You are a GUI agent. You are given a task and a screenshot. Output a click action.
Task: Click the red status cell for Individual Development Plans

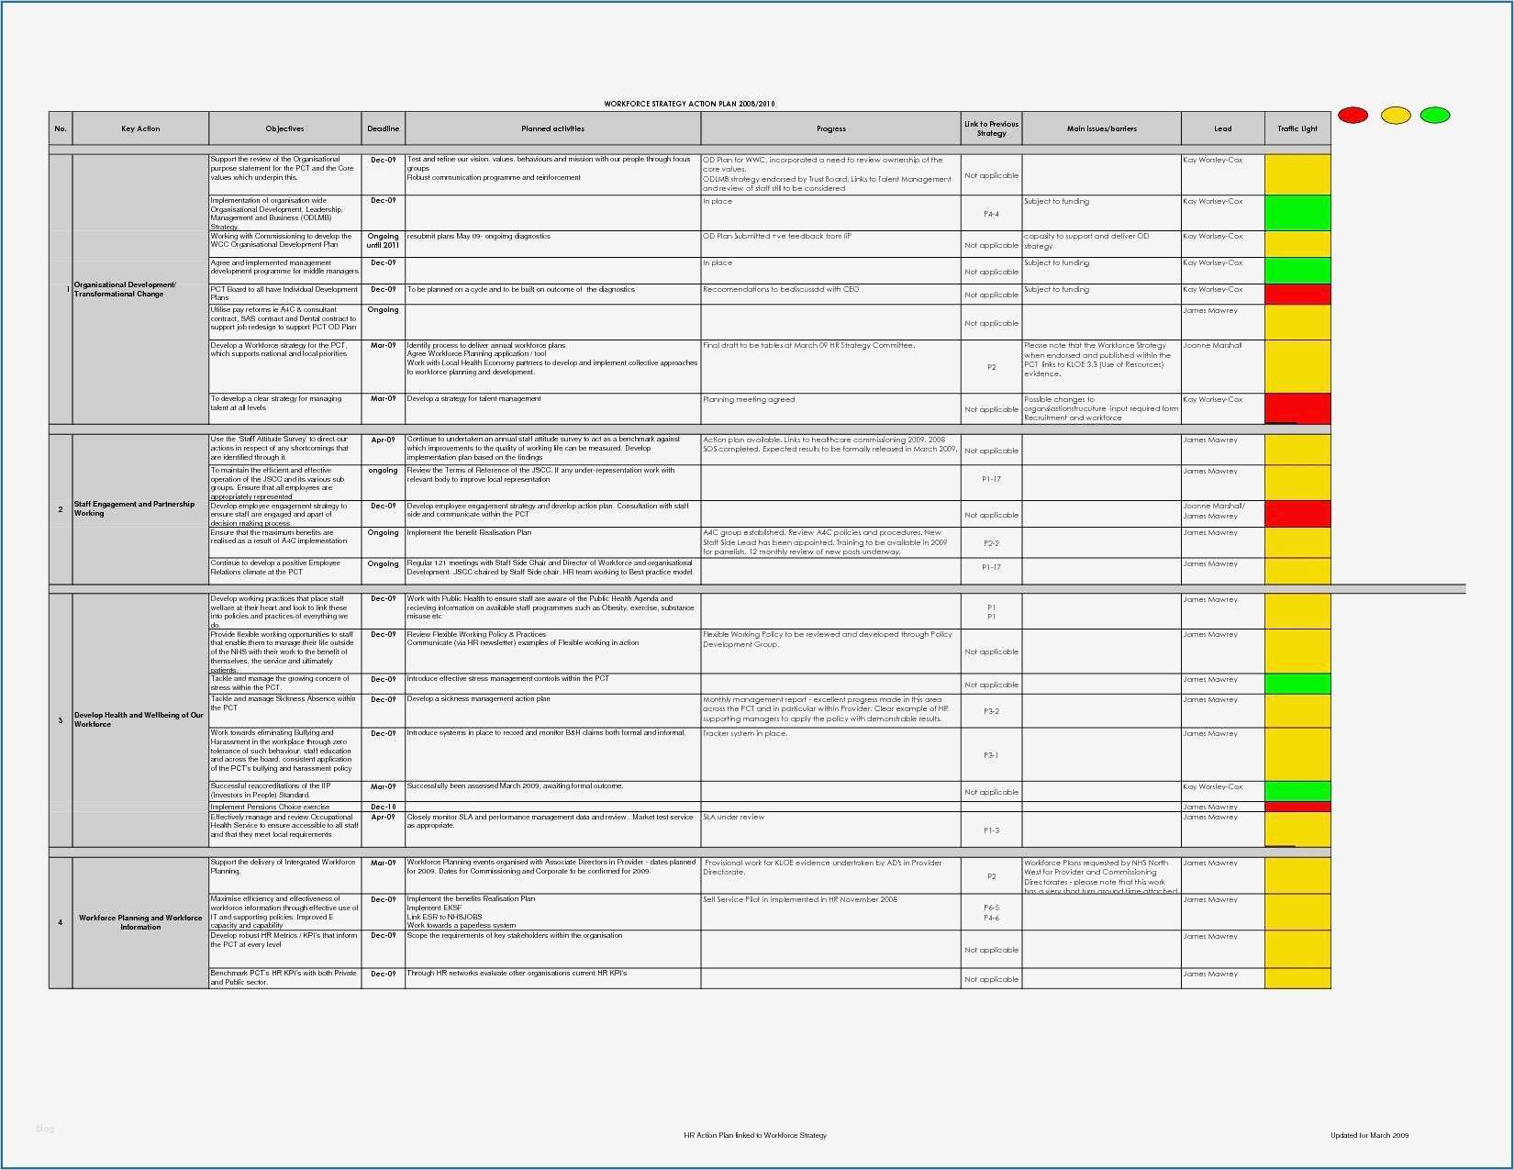tap(1297, 294)
